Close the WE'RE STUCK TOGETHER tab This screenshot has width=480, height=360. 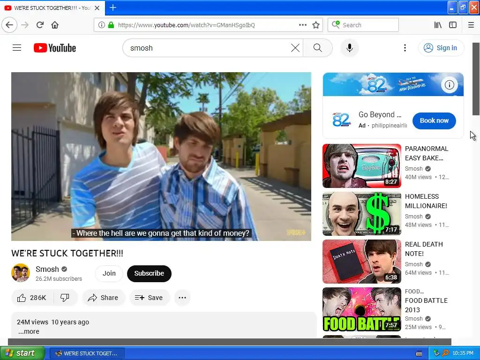tap(97, 8)
